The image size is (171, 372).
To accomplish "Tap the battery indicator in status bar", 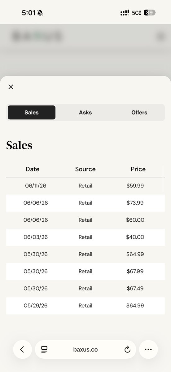I will 150,13.
